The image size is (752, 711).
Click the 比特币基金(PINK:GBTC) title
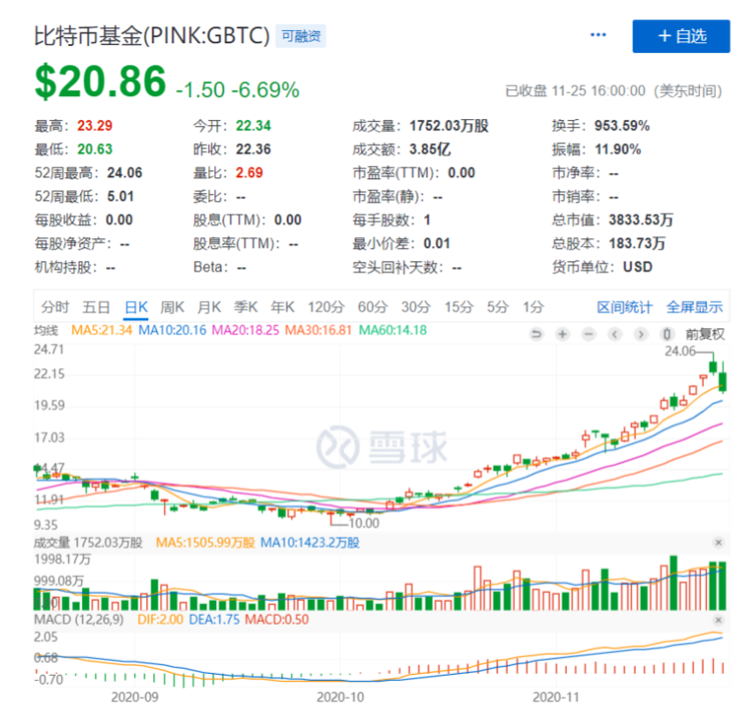click(152, 36)
